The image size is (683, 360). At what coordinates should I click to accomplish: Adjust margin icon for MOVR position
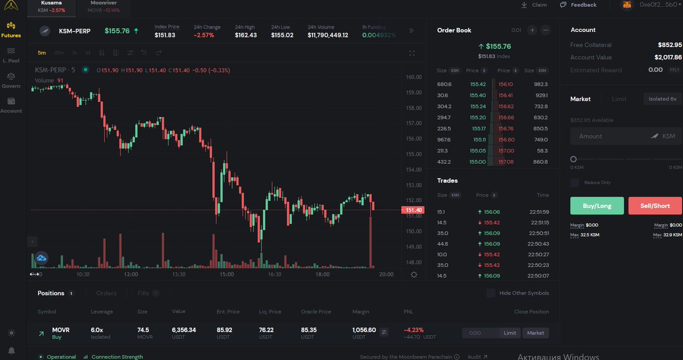pyautogui.click(x=384, y=333)
